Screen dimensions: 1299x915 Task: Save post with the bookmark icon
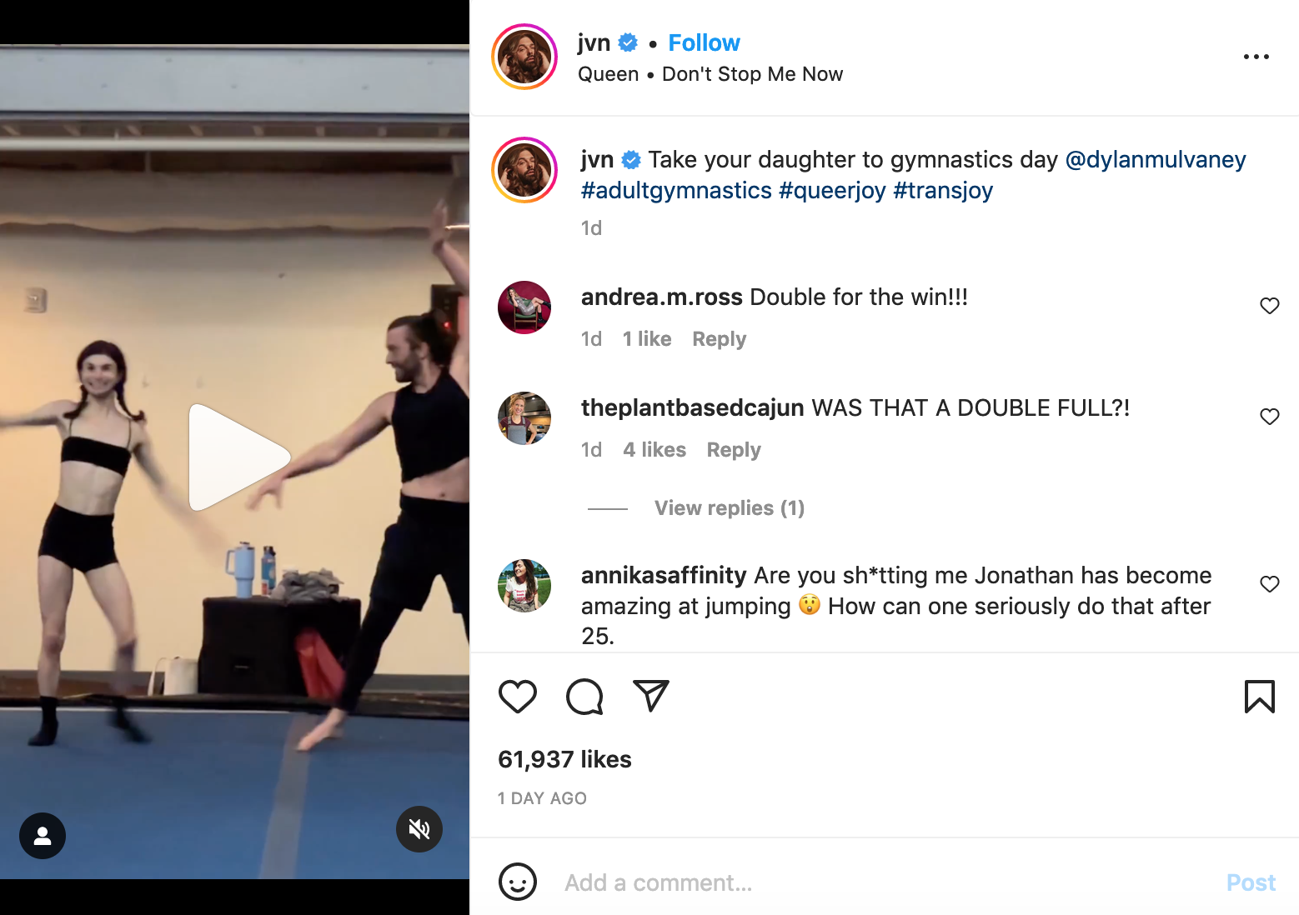(x=1259, y=697)
